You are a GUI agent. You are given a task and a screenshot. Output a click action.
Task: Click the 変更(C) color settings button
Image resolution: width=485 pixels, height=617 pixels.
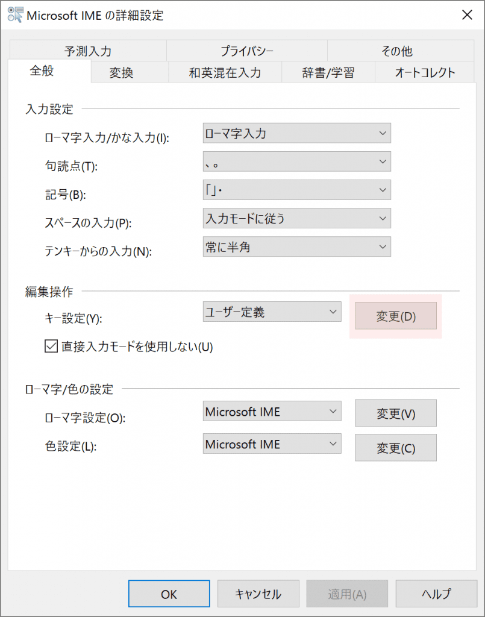click(x=396, y=448)
